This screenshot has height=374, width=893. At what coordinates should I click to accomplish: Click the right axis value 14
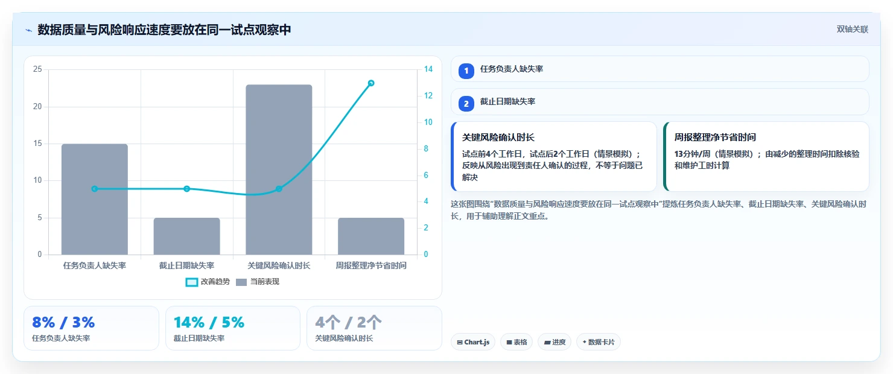click(x=428, y=69)
